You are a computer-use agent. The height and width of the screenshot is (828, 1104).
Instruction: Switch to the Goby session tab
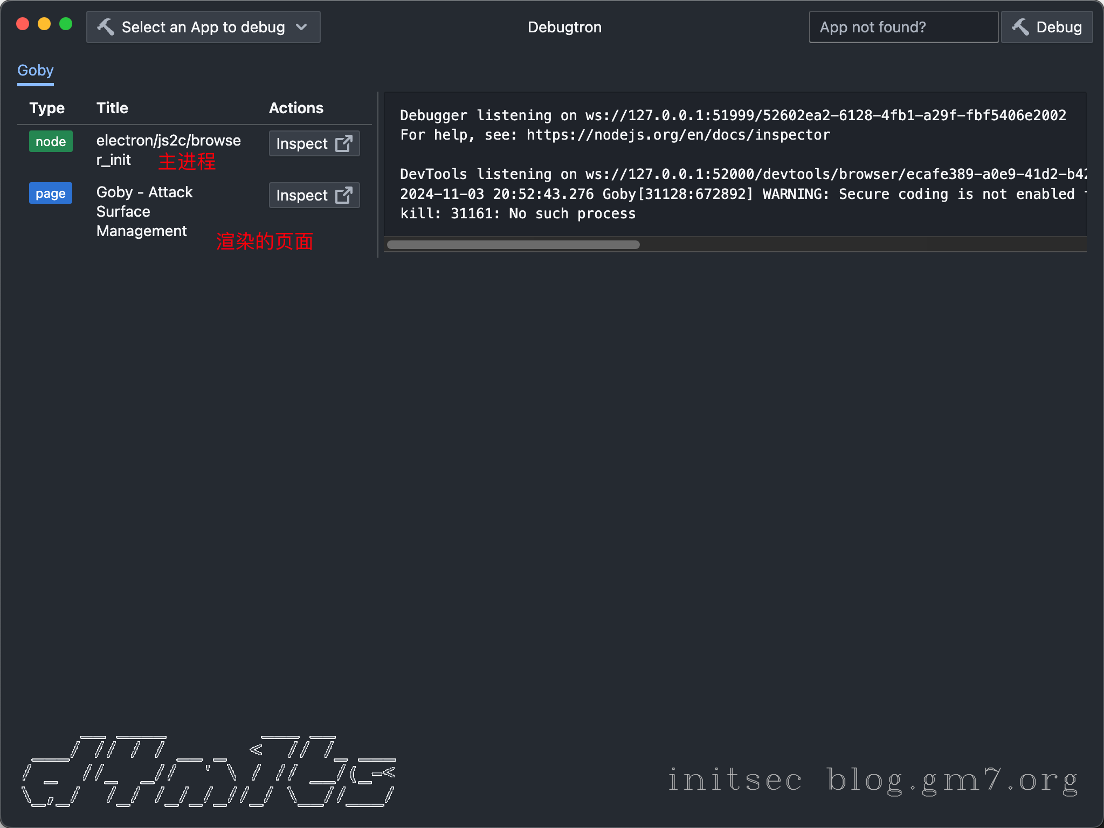pos(36,71)
